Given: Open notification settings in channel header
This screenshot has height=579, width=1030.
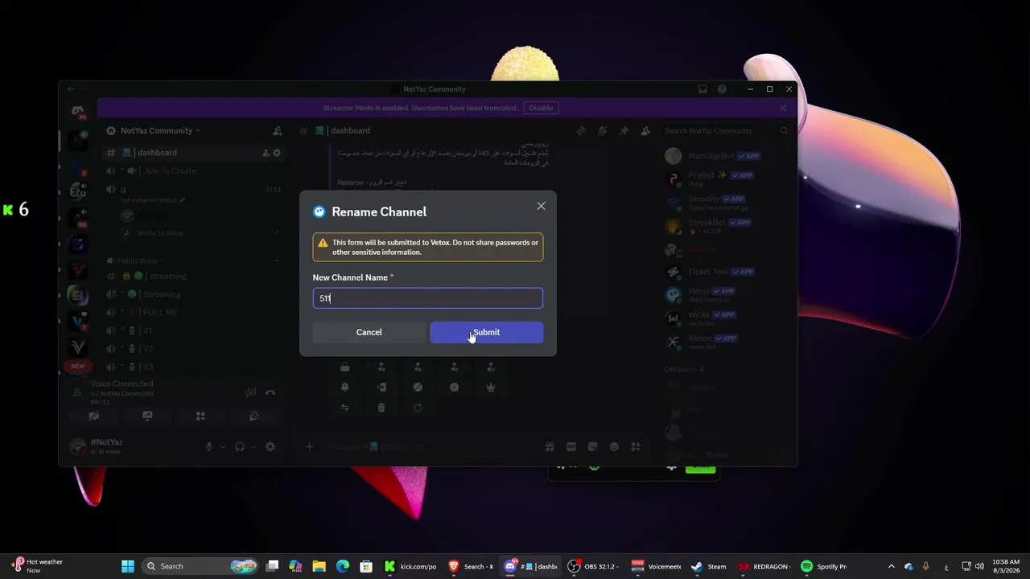Looking at the screenshot, I should point(602,130).
